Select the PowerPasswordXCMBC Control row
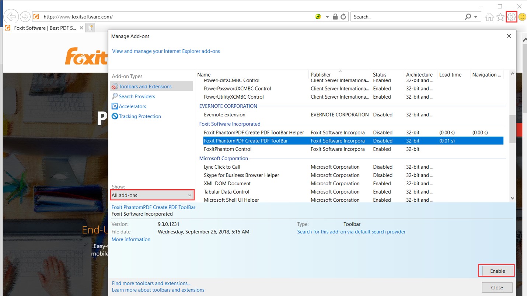The width and height of the screenshot is (527, 296). pyautogui.click(x=353, y=88)
